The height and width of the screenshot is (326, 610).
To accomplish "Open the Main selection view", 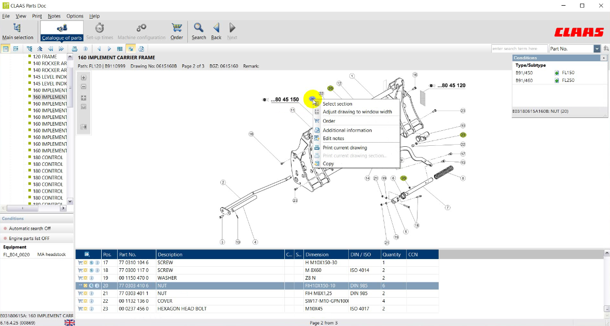I will (18, 31).
